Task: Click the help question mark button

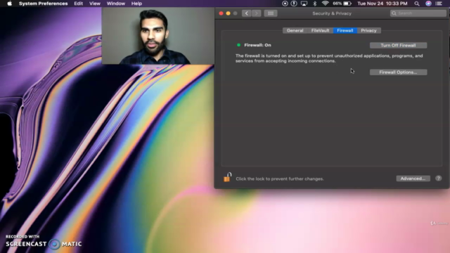Action: [438, 178]
